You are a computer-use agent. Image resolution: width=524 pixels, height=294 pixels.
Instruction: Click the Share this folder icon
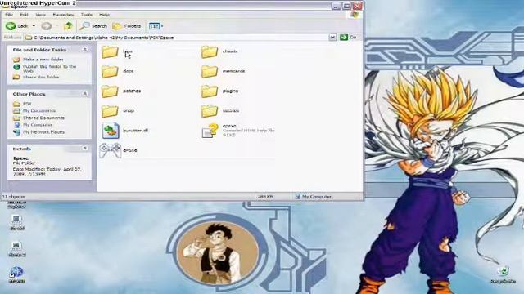click(x=16, y=77)
